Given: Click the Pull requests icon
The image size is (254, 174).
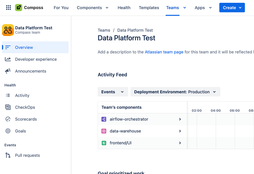Looking at the screenshot, I should tap(8, 155).
